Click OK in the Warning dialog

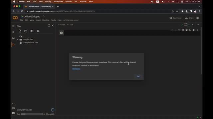[x=138, y=76]
